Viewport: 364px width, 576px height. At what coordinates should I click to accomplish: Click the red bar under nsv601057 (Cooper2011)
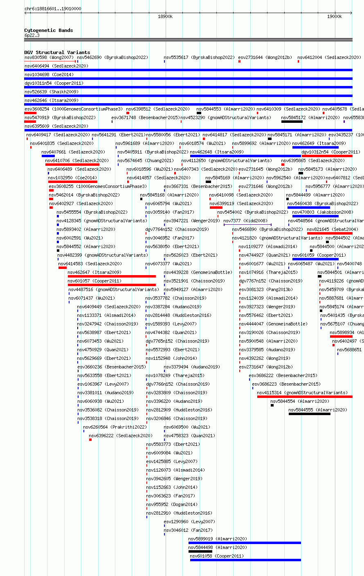pyautogui.click(x=112, y=285)
